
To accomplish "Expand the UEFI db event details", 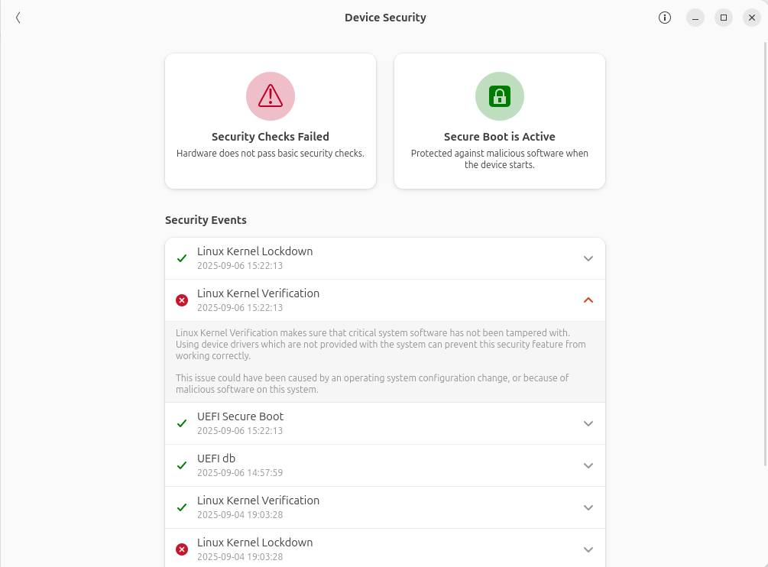I will [588, 465].
